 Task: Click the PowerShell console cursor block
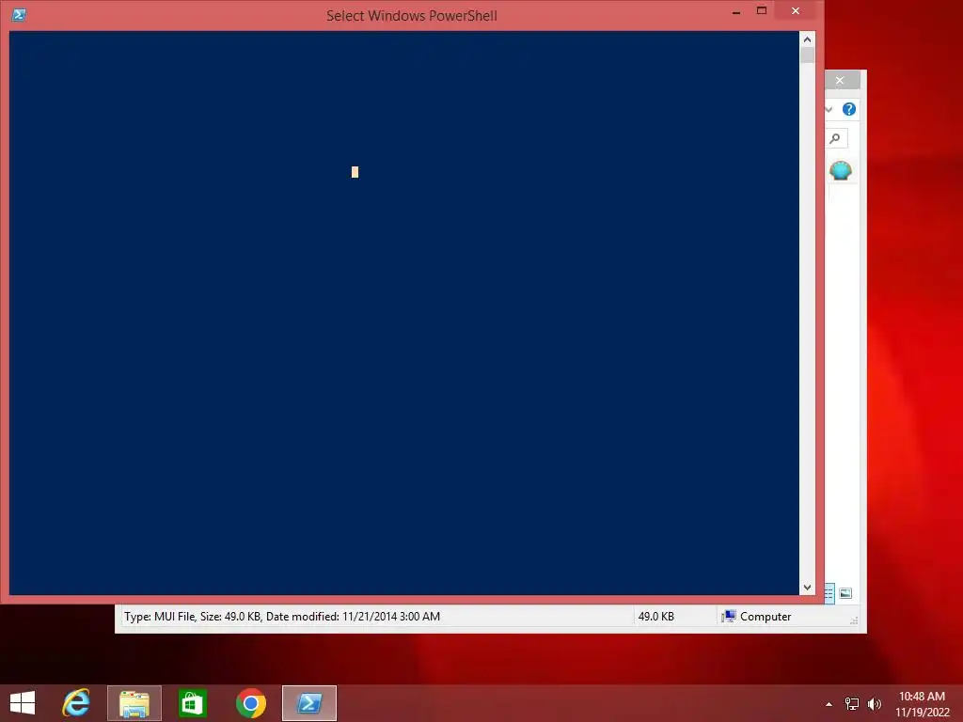point(355,172)
